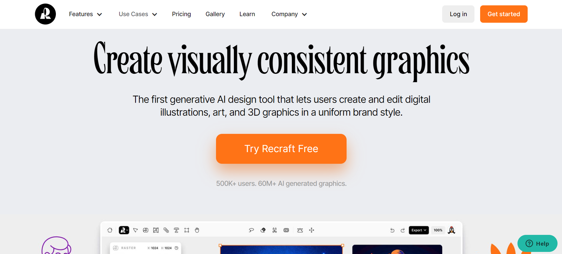This screenshot has height=254, width=562.
Task: Click the Recraft logo in the navbar
Action: (45, 14)
